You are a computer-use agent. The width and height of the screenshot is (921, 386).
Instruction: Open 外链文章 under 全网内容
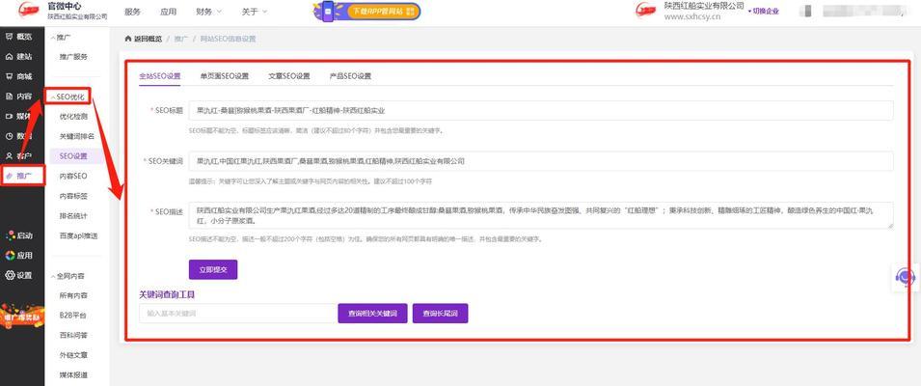[x=73, y=355]
